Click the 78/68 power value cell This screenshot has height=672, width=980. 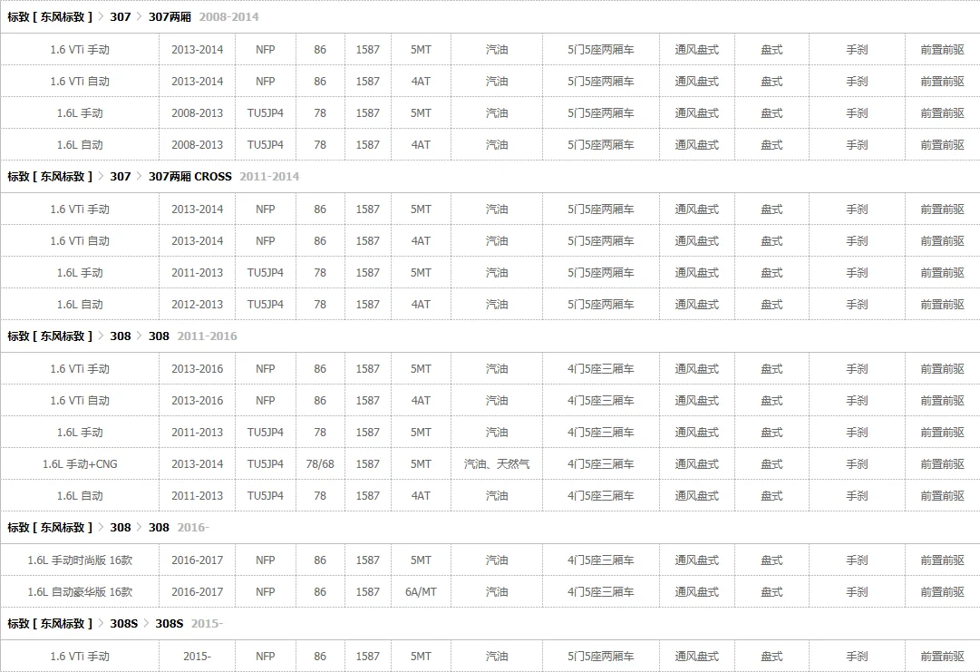(x=320, y=463)
